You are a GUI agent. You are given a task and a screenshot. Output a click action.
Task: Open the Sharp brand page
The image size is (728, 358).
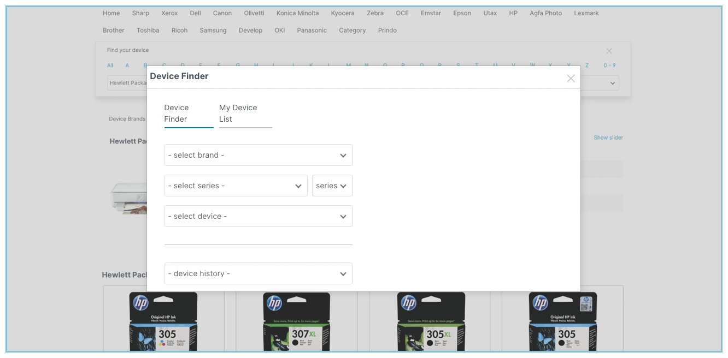[140, 13]
